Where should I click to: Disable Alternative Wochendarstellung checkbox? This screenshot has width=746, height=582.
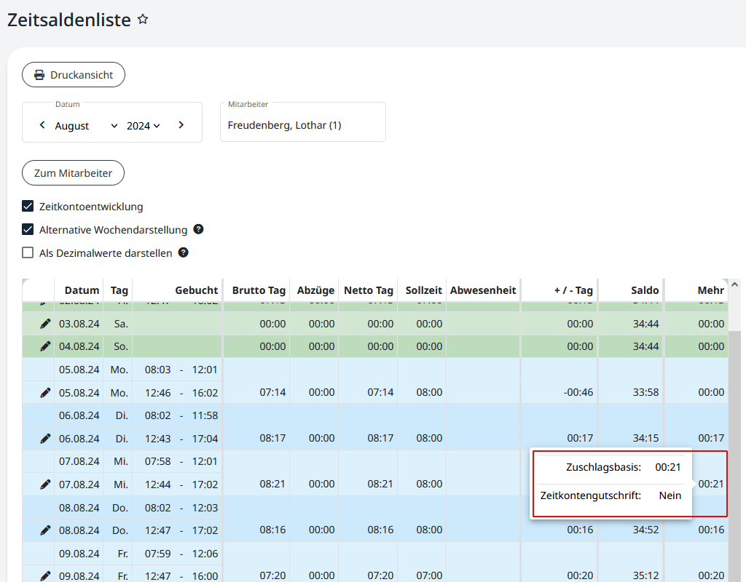click(28, 230)
